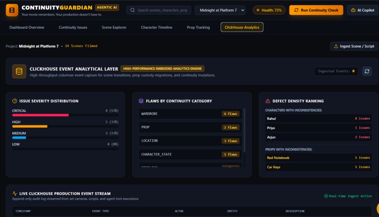Click the 3 flaws badge

pos(230,141)
